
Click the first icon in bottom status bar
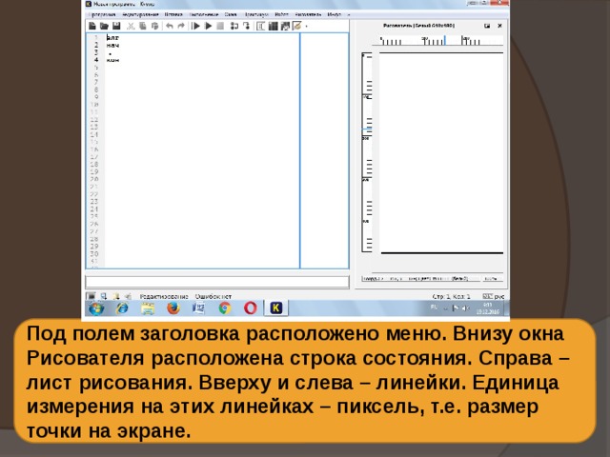pos(91,296)
